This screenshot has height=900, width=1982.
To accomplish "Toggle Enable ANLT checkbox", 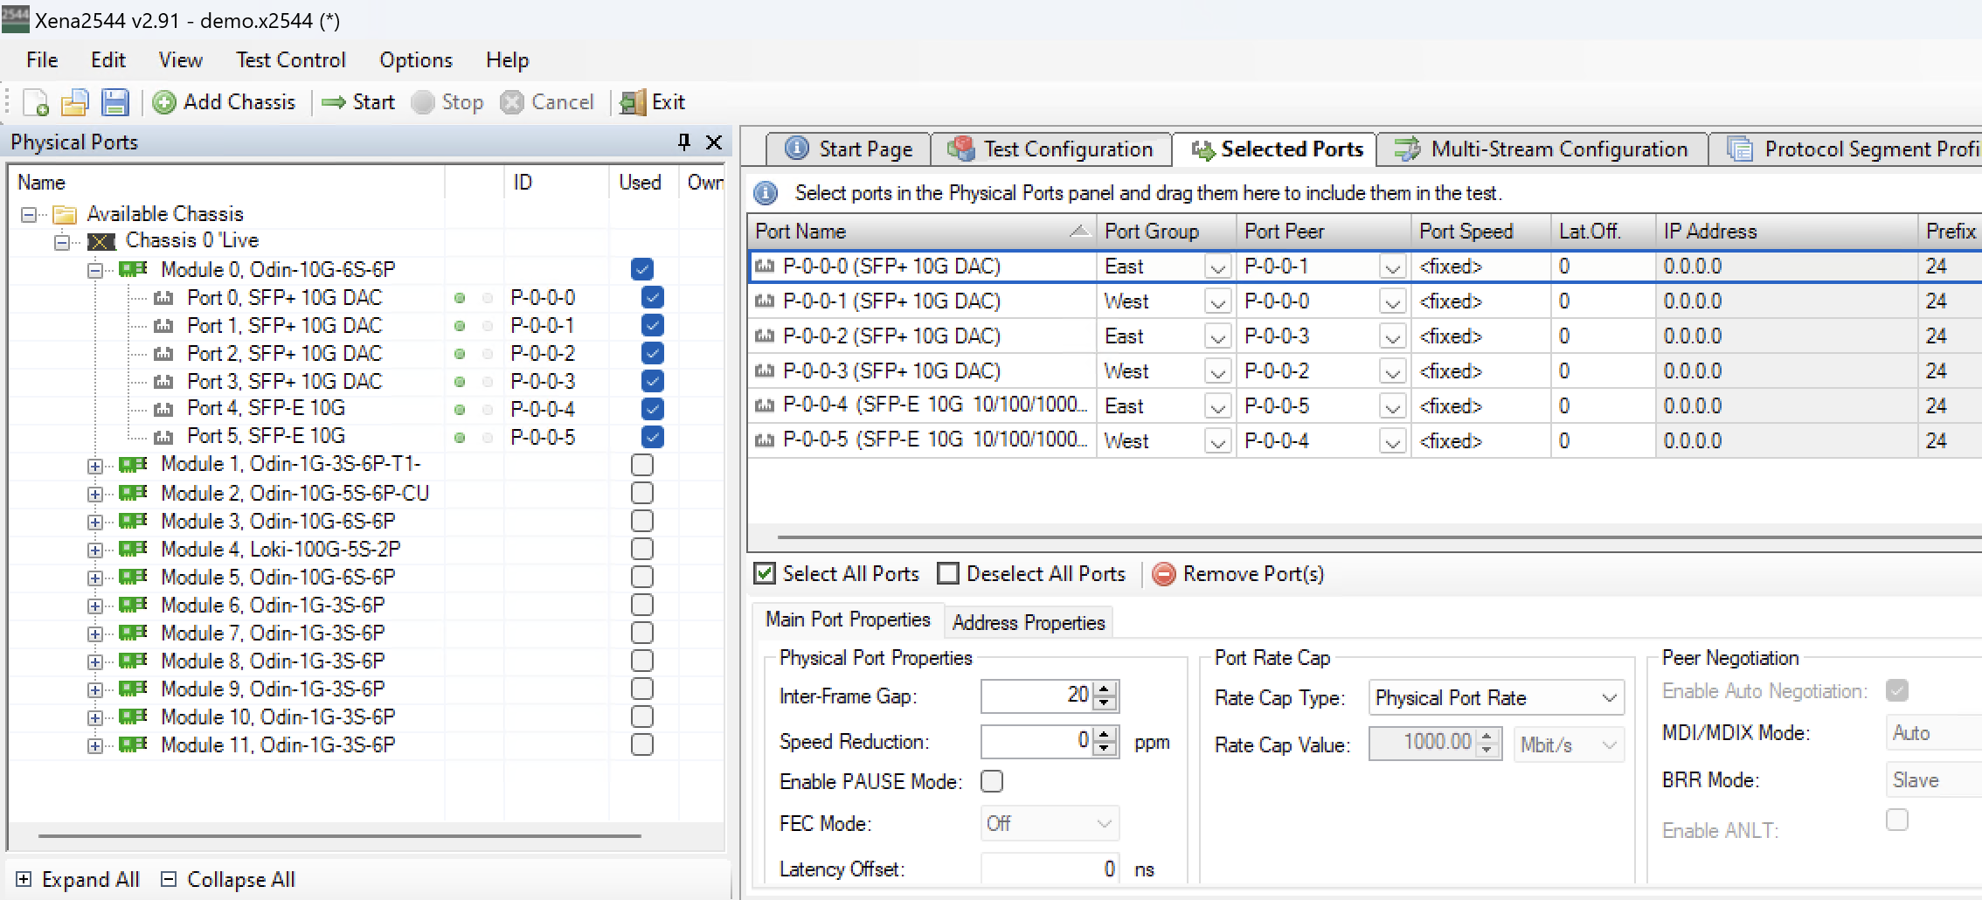I will pyautogui.click(x=1897, y=820).
